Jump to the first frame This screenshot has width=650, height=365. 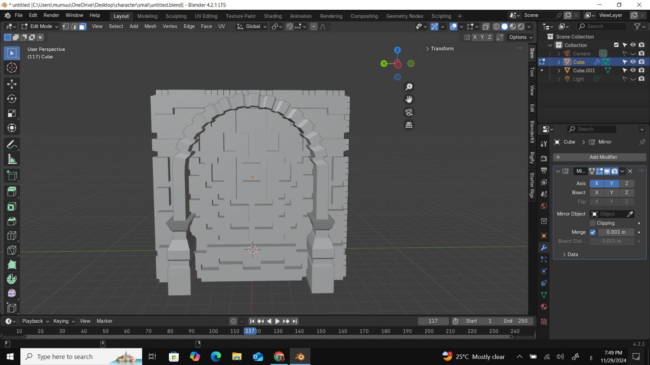point(252,321)
